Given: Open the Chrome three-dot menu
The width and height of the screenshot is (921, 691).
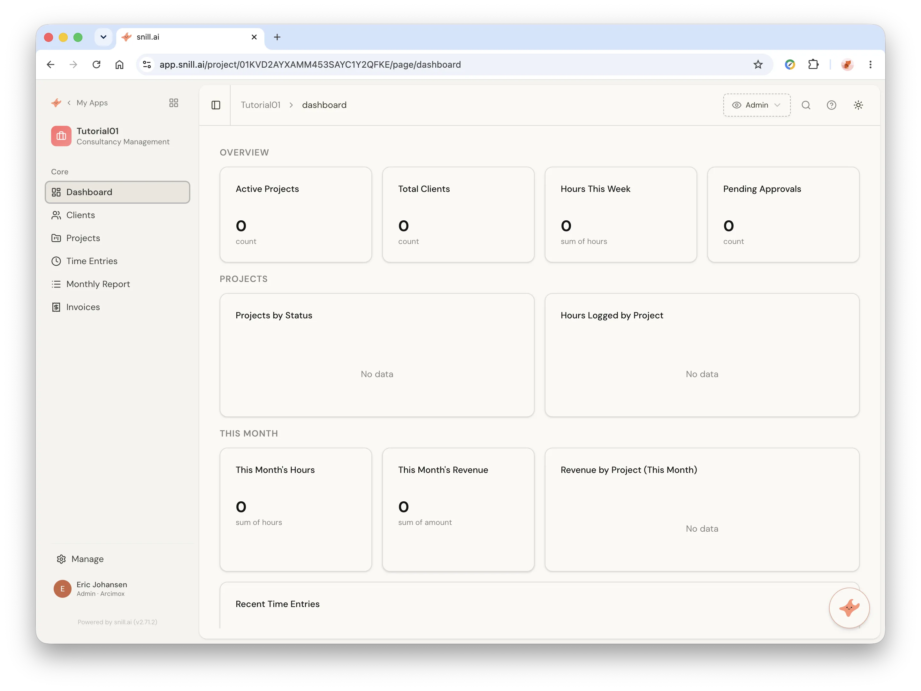Looking at the screenshot, I should (x=870, y=65).
